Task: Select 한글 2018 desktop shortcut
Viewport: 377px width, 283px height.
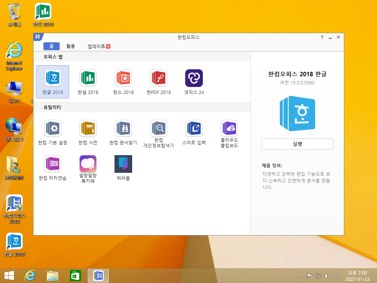Action: [14, 245]
